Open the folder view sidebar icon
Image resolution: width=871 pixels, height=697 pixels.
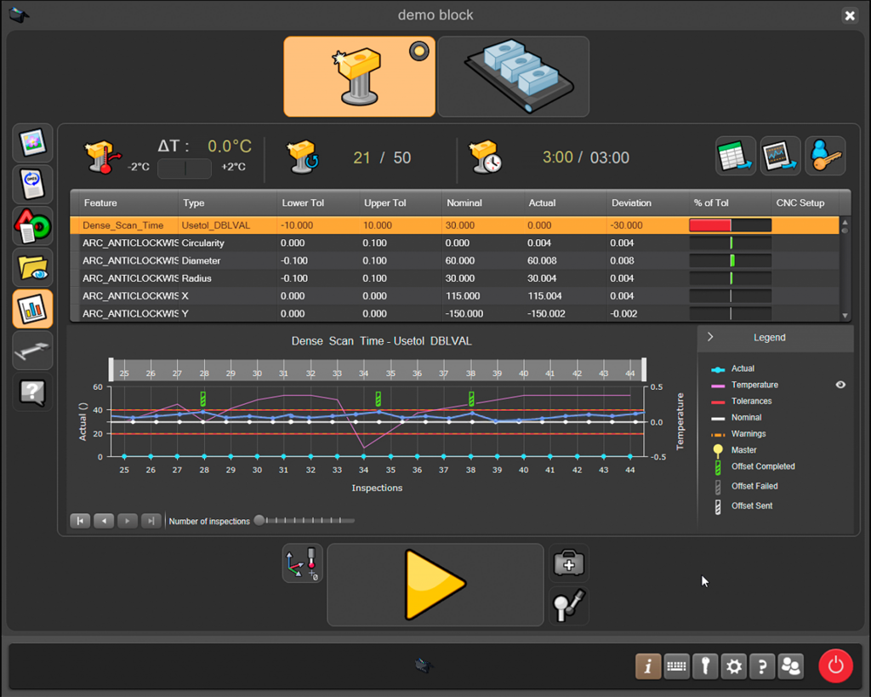pos(32,267)
